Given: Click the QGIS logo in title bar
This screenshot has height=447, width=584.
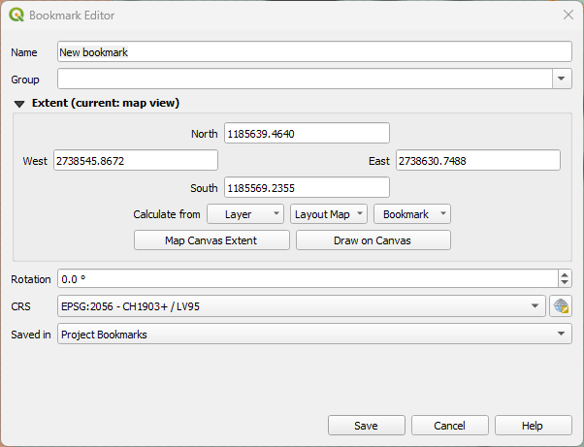Looking at the screenshot, I should coord(16,16).
